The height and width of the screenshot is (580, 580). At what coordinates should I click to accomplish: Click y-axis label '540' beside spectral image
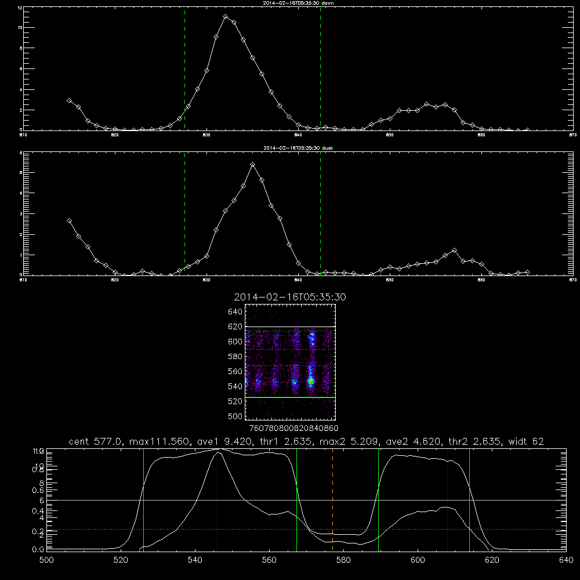(x=235, y=386)
